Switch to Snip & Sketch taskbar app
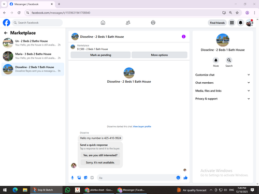 [x=46, y=190]
